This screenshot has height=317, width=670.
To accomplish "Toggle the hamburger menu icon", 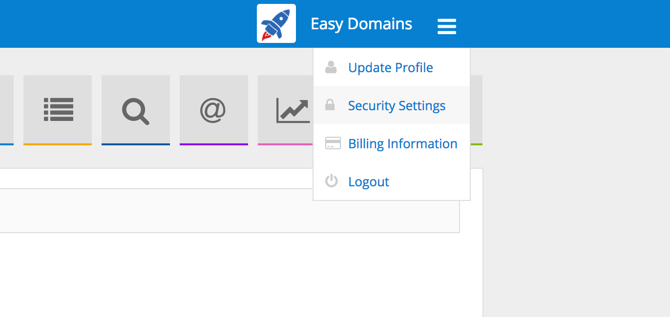I will [446, 26].
